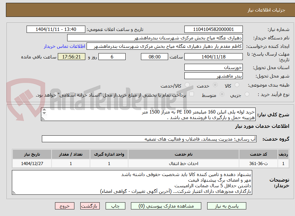Click the استان محل تحویل field خوزستان
This screenshot has height=216, width=295.
pos(213,67)
